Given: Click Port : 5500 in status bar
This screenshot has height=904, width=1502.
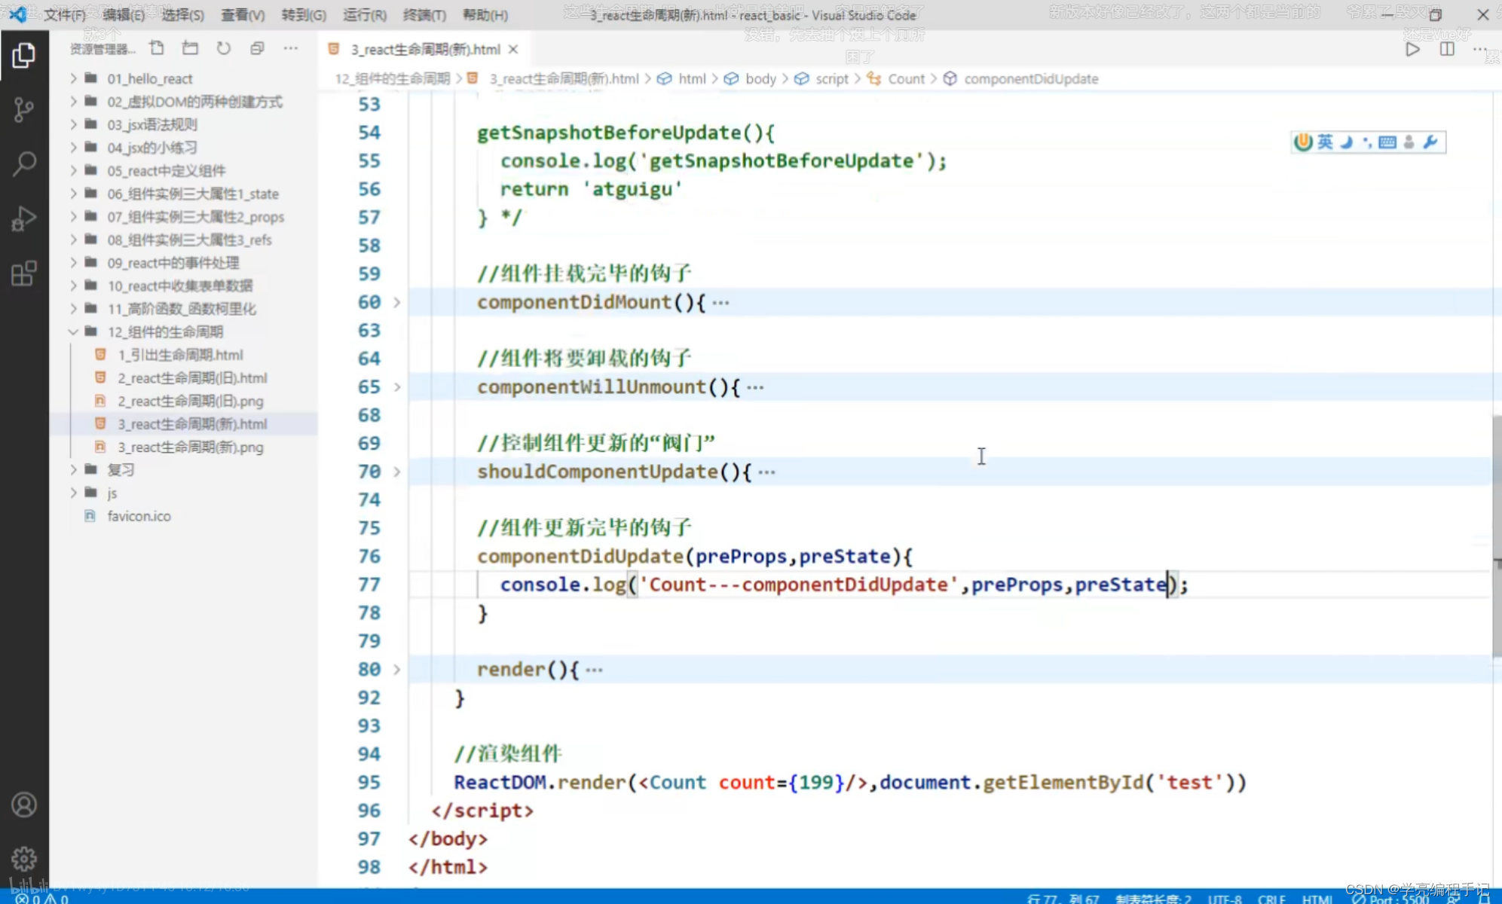Looking at the screenshot, I should tap(1391, 899).
